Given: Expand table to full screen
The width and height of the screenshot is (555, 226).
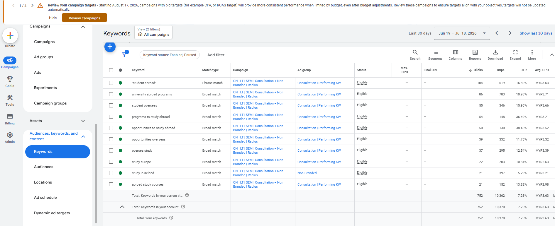Looking at the screenshot, I should [515, 55].
